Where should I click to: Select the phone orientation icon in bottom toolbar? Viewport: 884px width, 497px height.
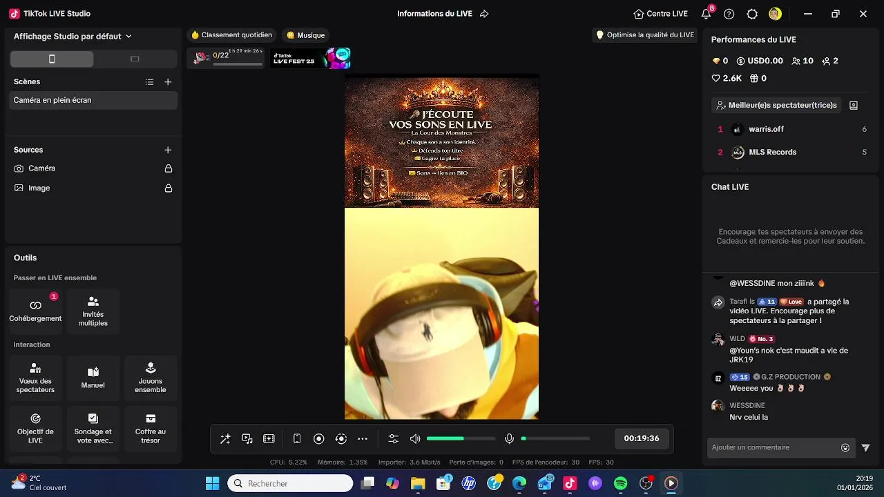pos(297,439)
